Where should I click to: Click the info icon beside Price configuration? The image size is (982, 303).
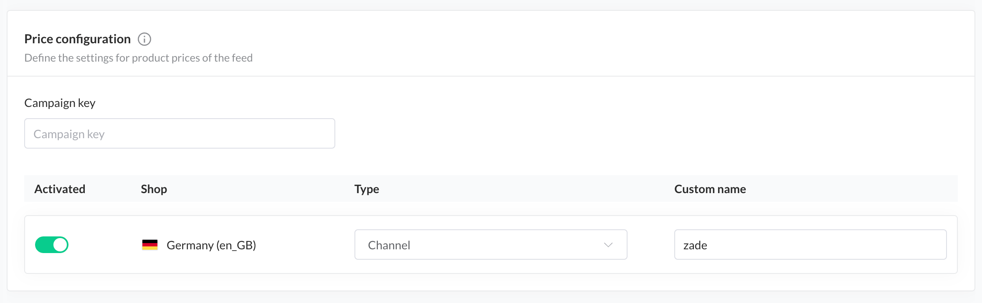[x=144, y=39]
